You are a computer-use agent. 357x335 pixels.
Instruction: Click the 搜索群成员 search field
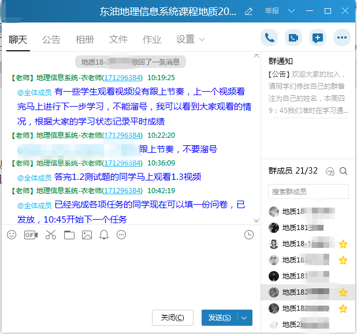pyautogui.click(x=308, y=191)
